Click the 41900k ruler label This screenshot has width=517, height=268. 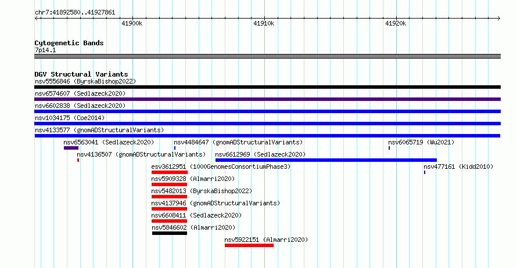tap(132, 23)
